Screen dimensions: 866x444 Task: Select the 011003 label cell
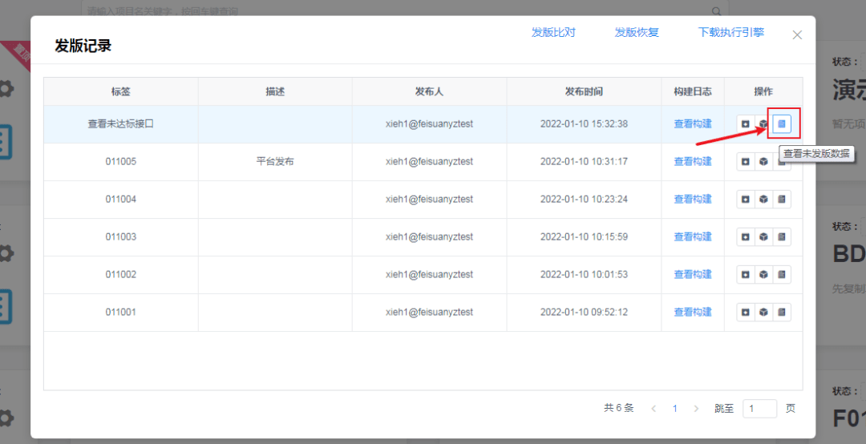(x=121, y=237)
